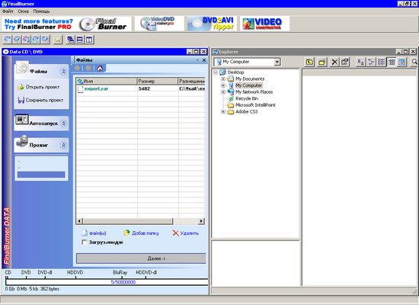Expand the My Documents tree node
The height and width of the screenshot is (305, 419).
tap(223, 79)
